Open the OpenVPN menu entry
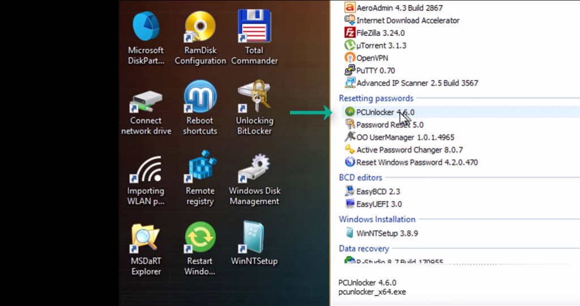 (x=372, y=58)
